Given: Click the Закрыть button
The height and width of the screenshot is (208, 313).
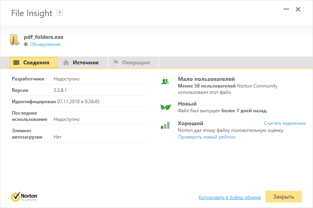Looking at the screenshot, I should pos(283,197).
